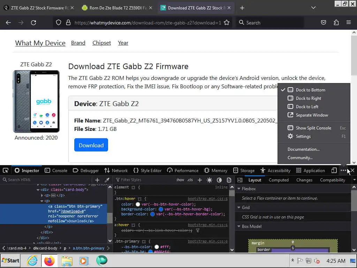The height and width of the screenshot is (268, 357).
Task: Switch to the Layout sidebar tab
Action: [255, 180]
